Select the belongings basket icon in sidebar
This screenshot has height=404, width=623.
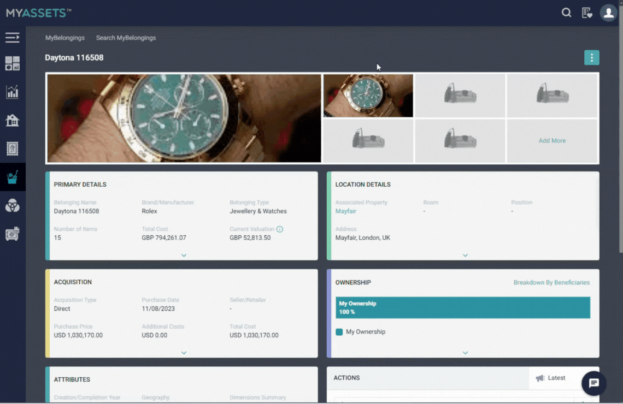[13, 177]
